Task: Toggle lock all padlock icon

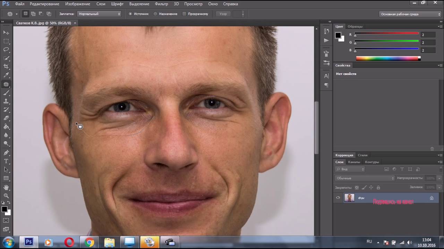Action: click(378, 187)
